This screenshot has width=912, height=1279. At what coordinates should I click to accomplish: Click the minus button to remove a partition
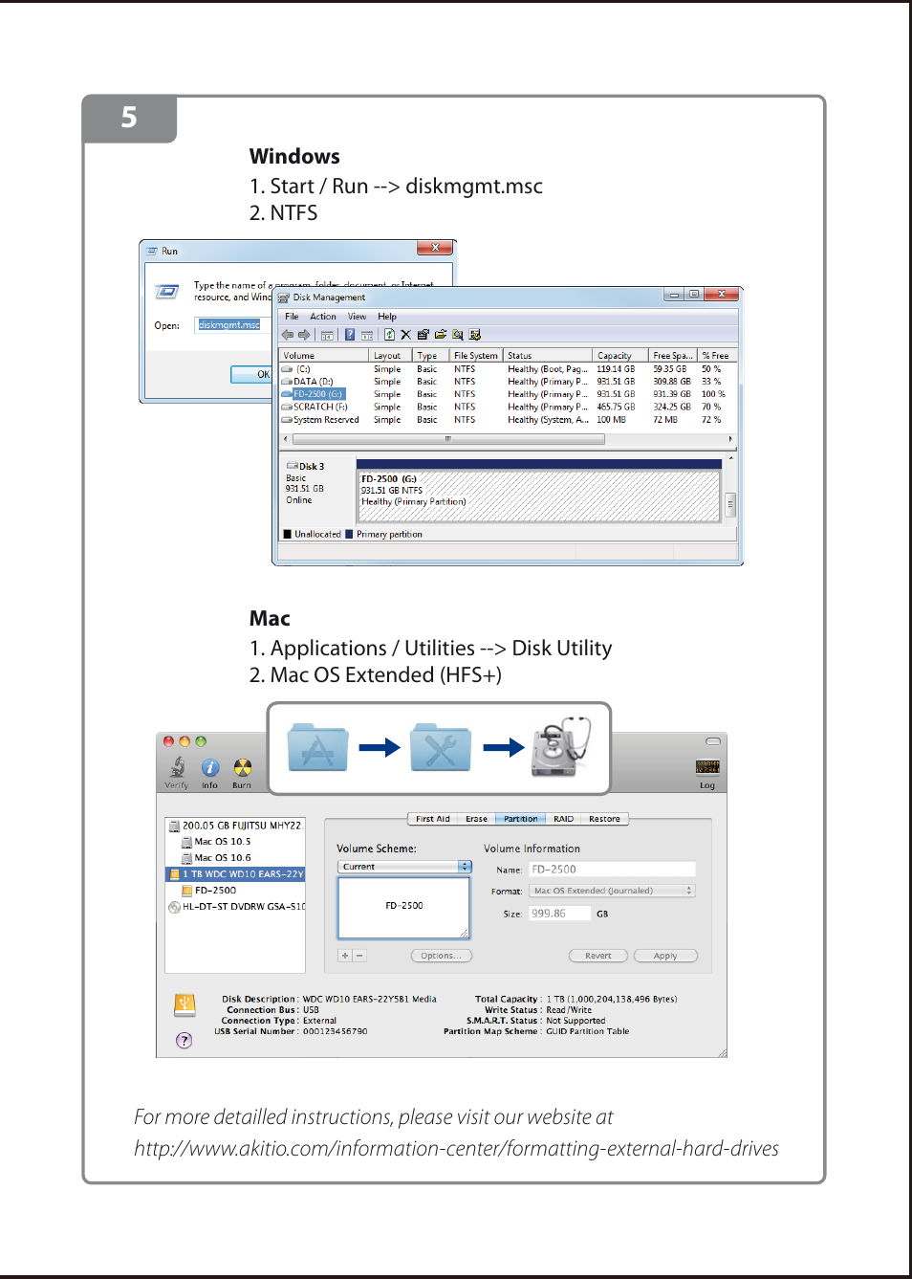pos(359,956)
